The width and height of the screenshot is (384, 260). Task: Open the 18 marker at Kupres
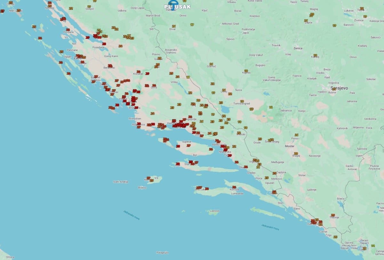[x=246, y=71]
